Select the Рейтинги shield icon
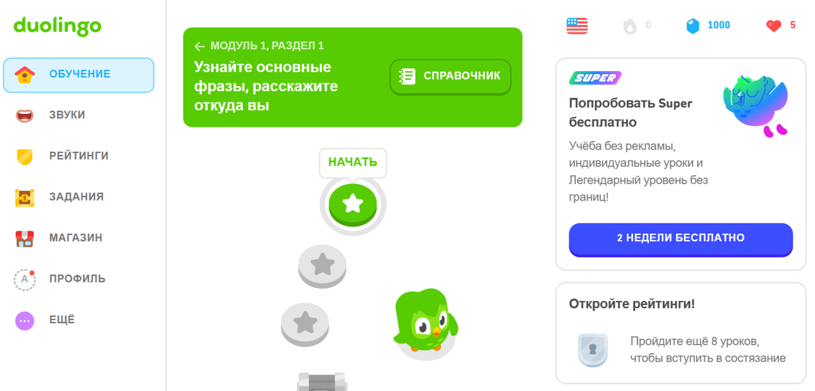815x391 pixels. point(24,157)
